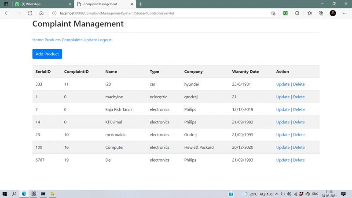Open the user profile avatar
The height and width of the screenshot is (198, 352).
333,13
